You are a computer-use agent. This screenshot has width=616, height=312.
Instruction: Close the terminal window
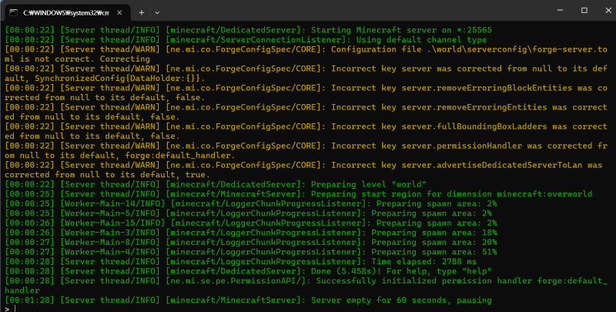(608, 10)
